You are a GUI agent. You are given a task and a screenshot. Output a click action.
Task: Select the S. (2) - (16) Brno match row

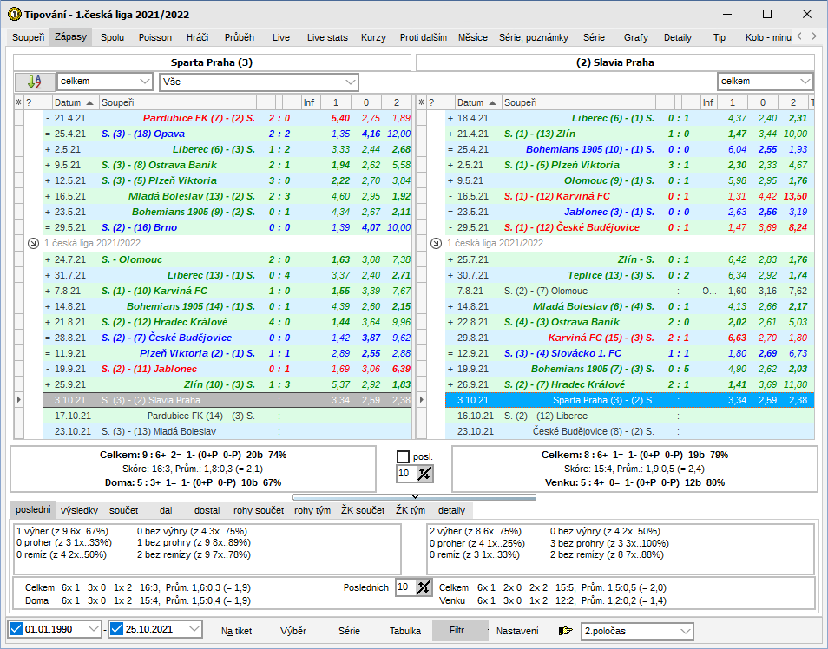click(x=227, y=227)
